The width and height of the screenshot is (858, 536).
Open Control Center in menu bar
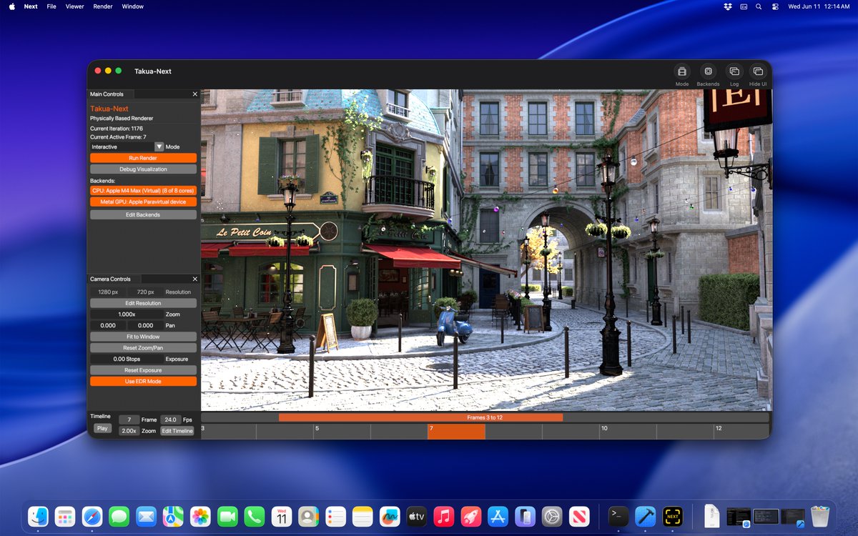click(775, 6)
